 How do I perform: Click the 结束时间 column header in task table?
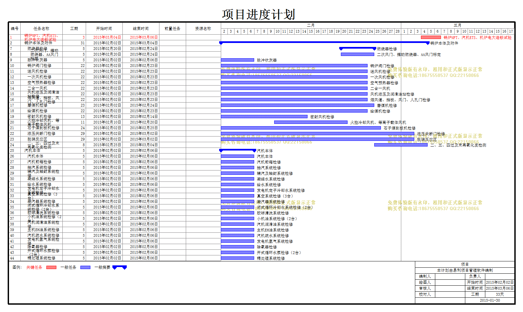point(141,29)
